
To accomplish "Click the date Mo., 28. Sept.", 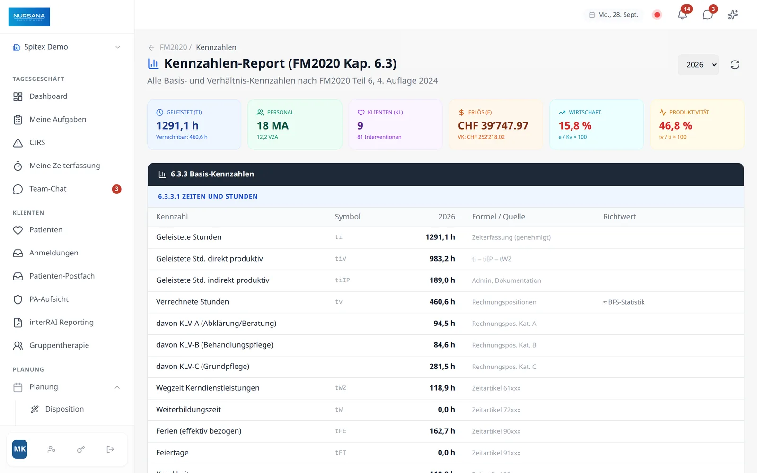I will [x=613, y=15].
